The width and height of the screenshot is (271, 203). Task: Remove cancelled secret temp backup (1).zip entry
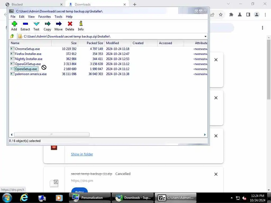point(216,174)
